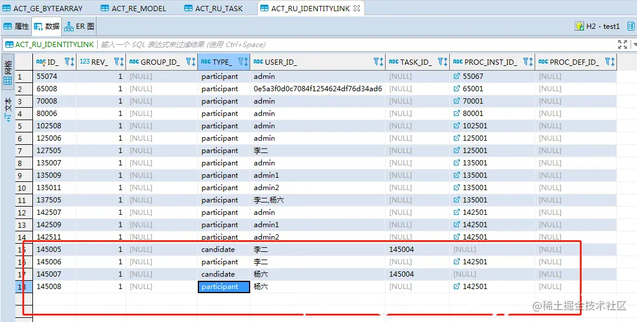Screen dimensions: 637x322
Task: Click the H2 - test1 connection link
Action: click(x=598, y=26)
